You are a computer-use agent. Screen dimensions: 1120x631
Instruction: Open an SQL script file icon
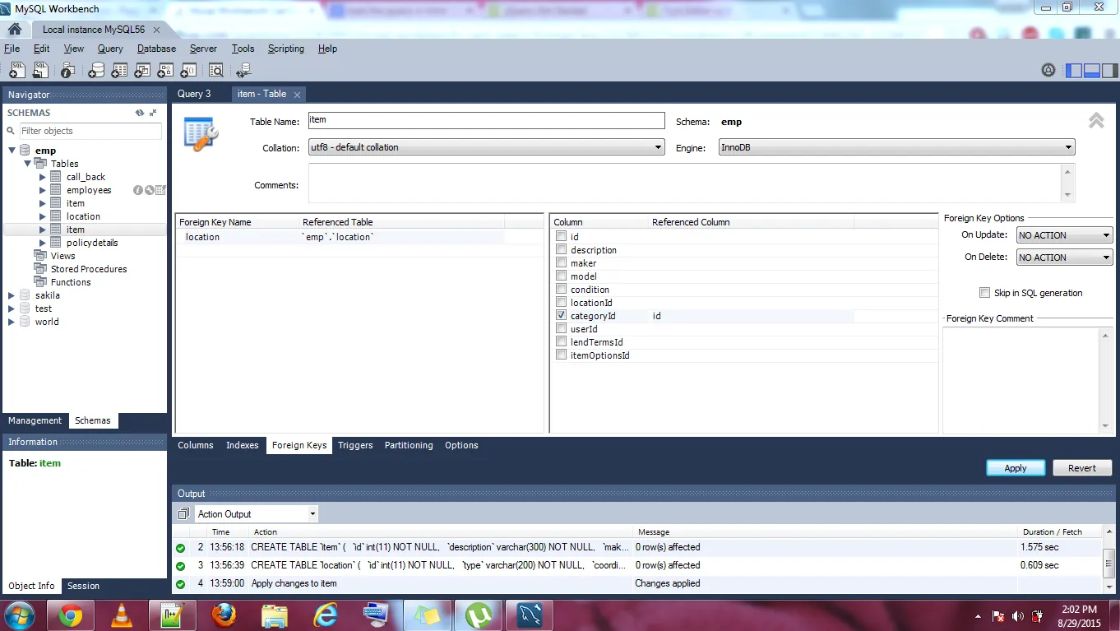click(40, 70)
